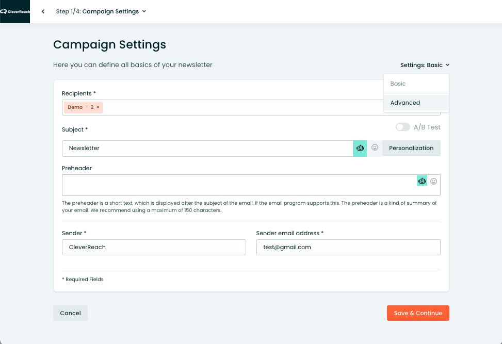The image size is (502, 344).
Task: Click the Sender name field
Action: click(x=154, y=247)
